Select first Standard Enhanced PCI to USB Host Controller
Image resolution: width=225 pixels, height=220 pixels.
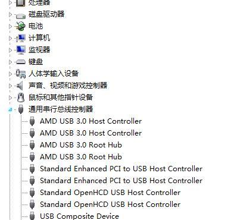[x=121, y=169]
